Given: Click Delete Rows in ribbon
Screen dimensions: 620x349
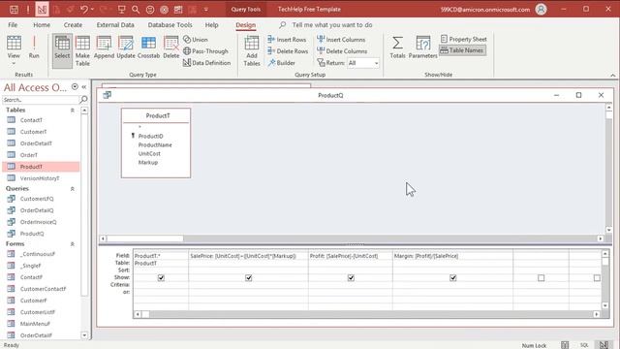Looking at the screenshot, I should pos(288,51).
